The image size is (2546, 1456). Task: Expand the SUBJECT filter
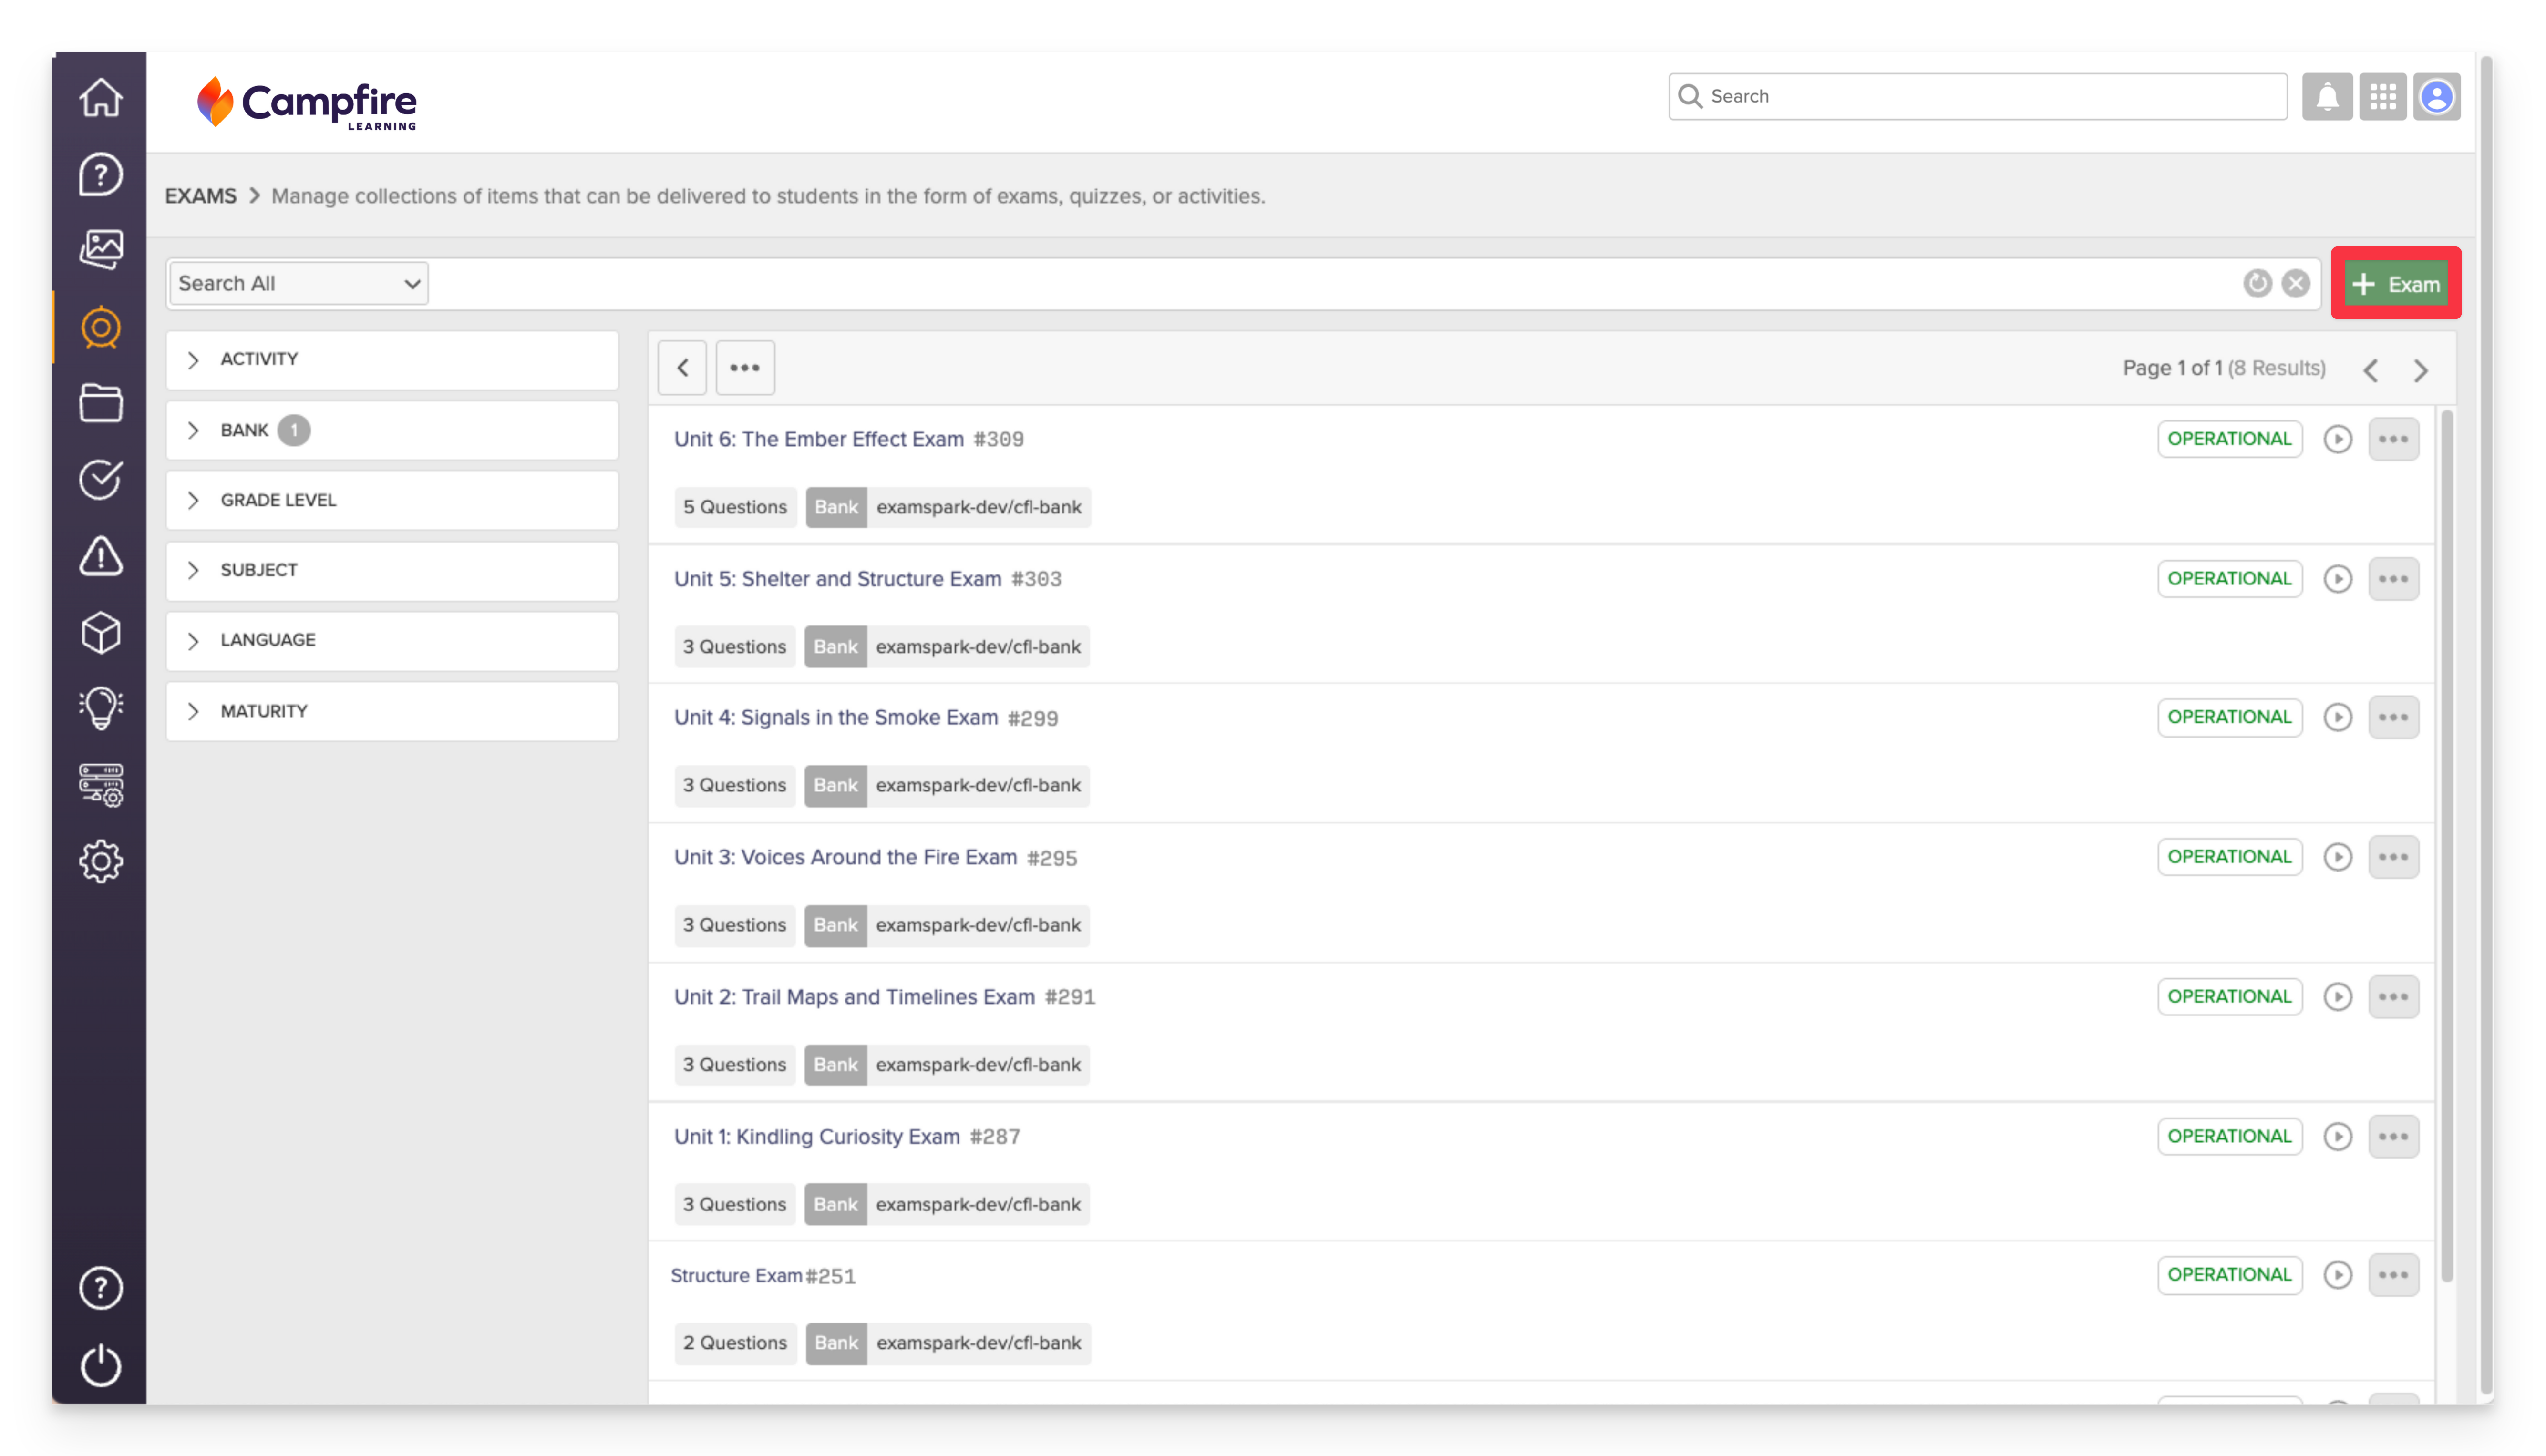[392, 570]
